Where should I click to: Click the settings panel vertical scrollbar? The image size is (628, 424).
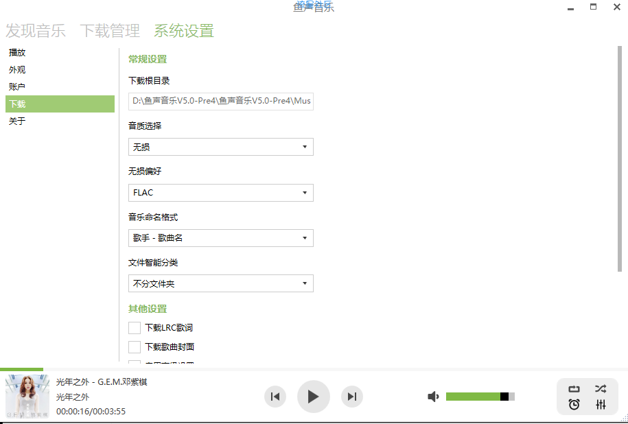click(620, 159)
